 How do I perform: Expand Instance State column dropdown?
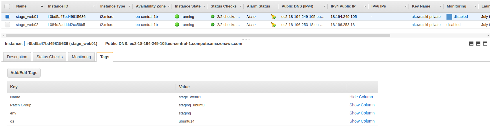point(204,6)
